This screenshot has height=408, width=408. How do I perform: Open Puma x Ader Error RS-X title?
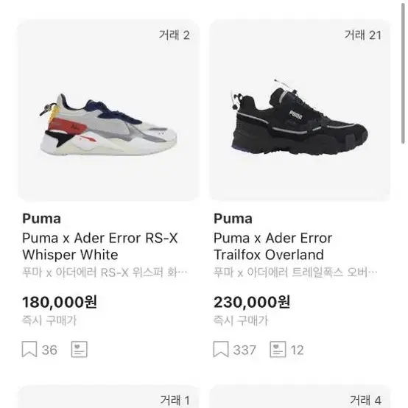pyautogui.click(x=100, y=246)
